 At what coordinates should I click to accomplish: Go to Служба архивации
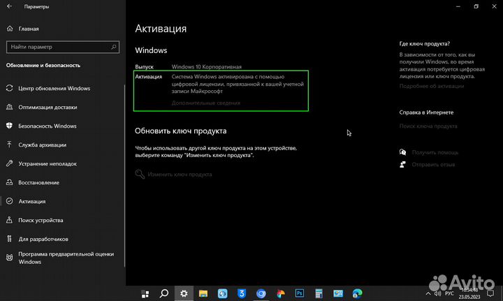43,145
